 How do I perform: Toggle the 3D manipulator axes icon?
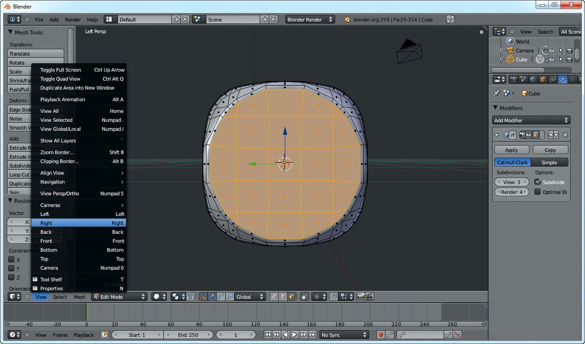click(203, 297)
